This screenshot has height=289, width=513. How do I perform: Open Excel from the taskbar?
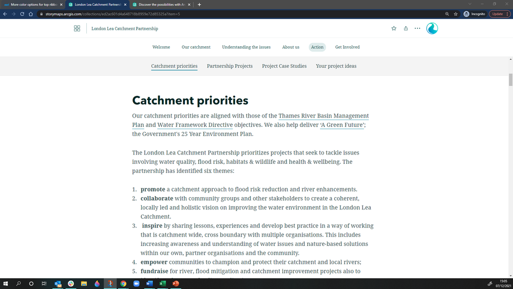click(163, 283)
